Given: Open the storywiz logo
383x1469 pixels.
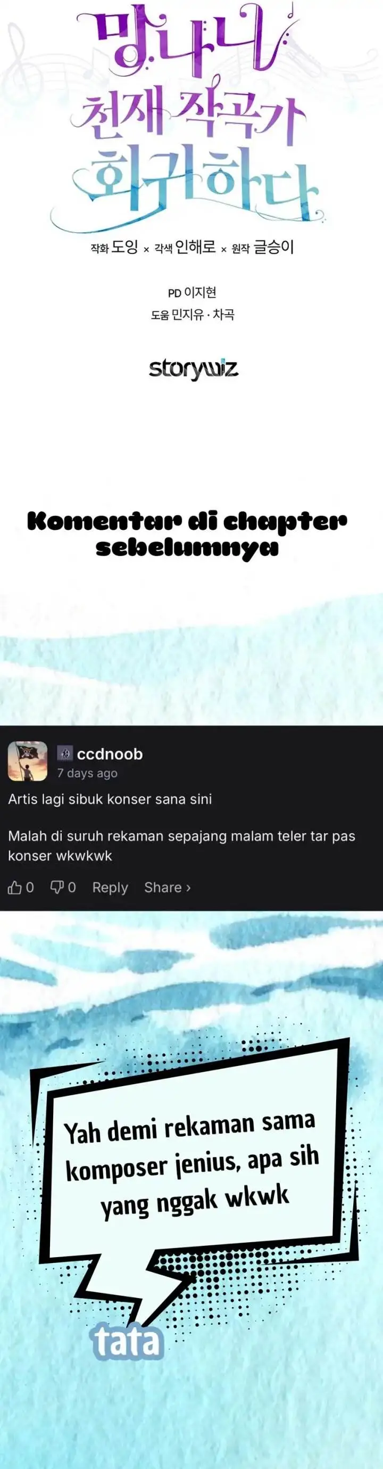Looking at the screenshot, I should (x=193, y=370).
